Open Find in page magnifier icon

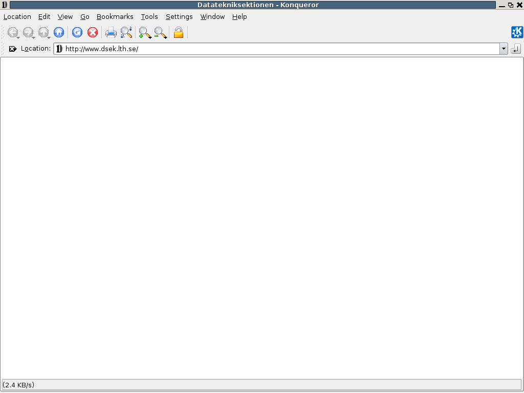point(126,32)
